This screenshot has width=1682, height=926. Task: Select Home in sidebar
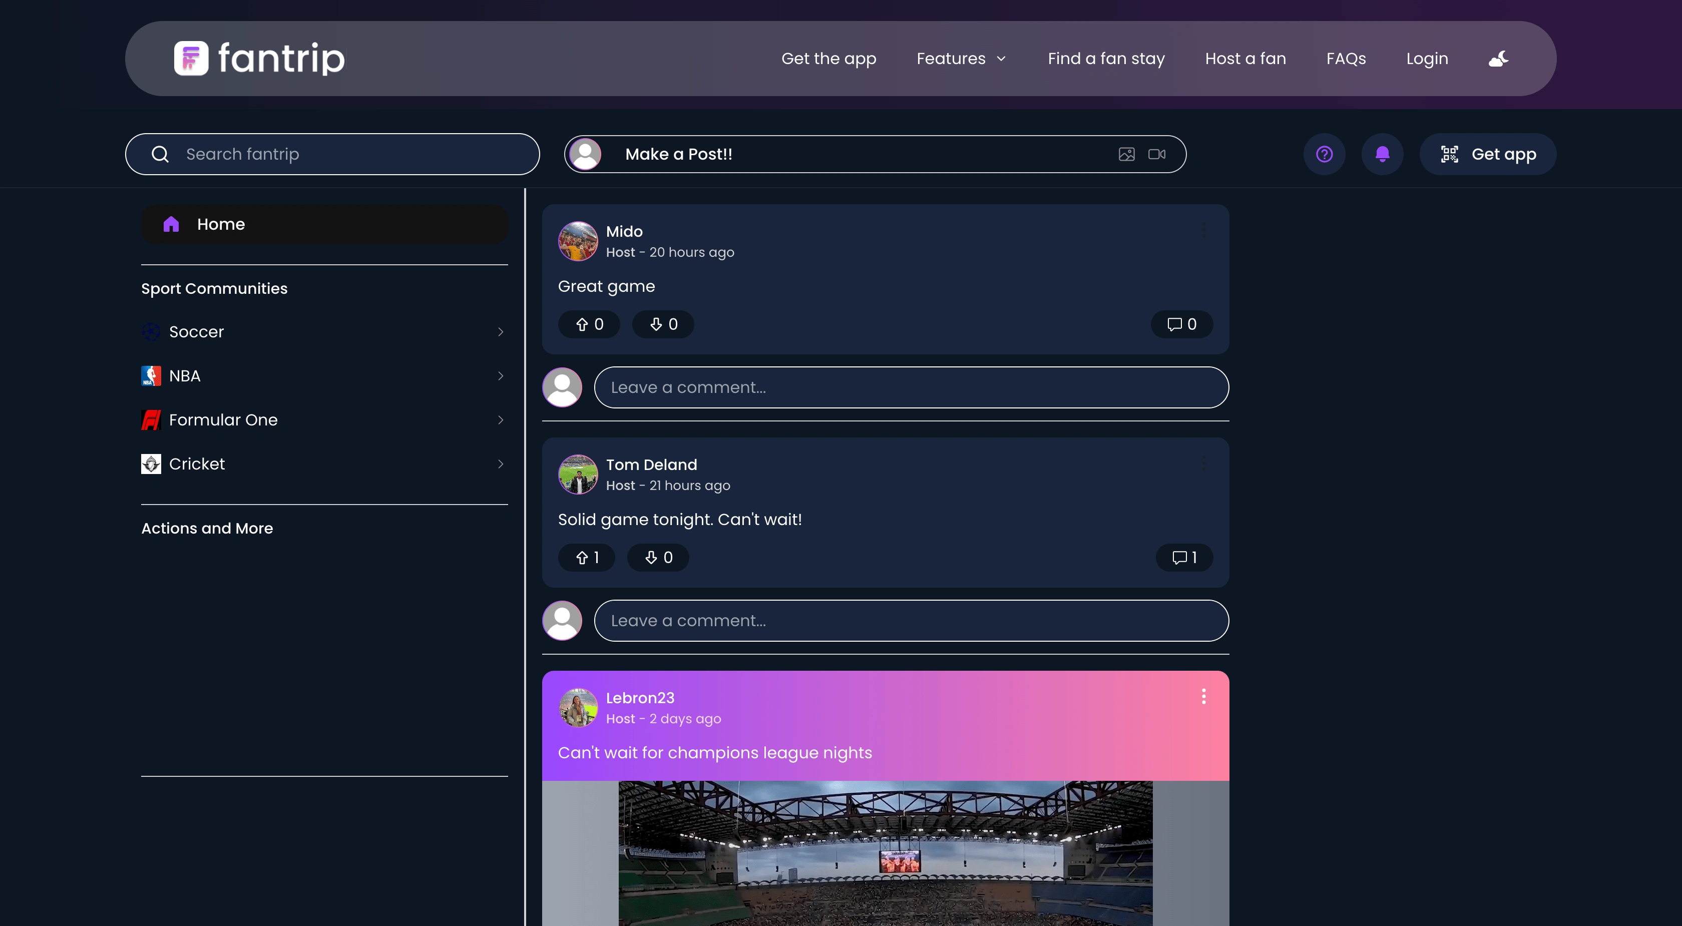(324, 224)
